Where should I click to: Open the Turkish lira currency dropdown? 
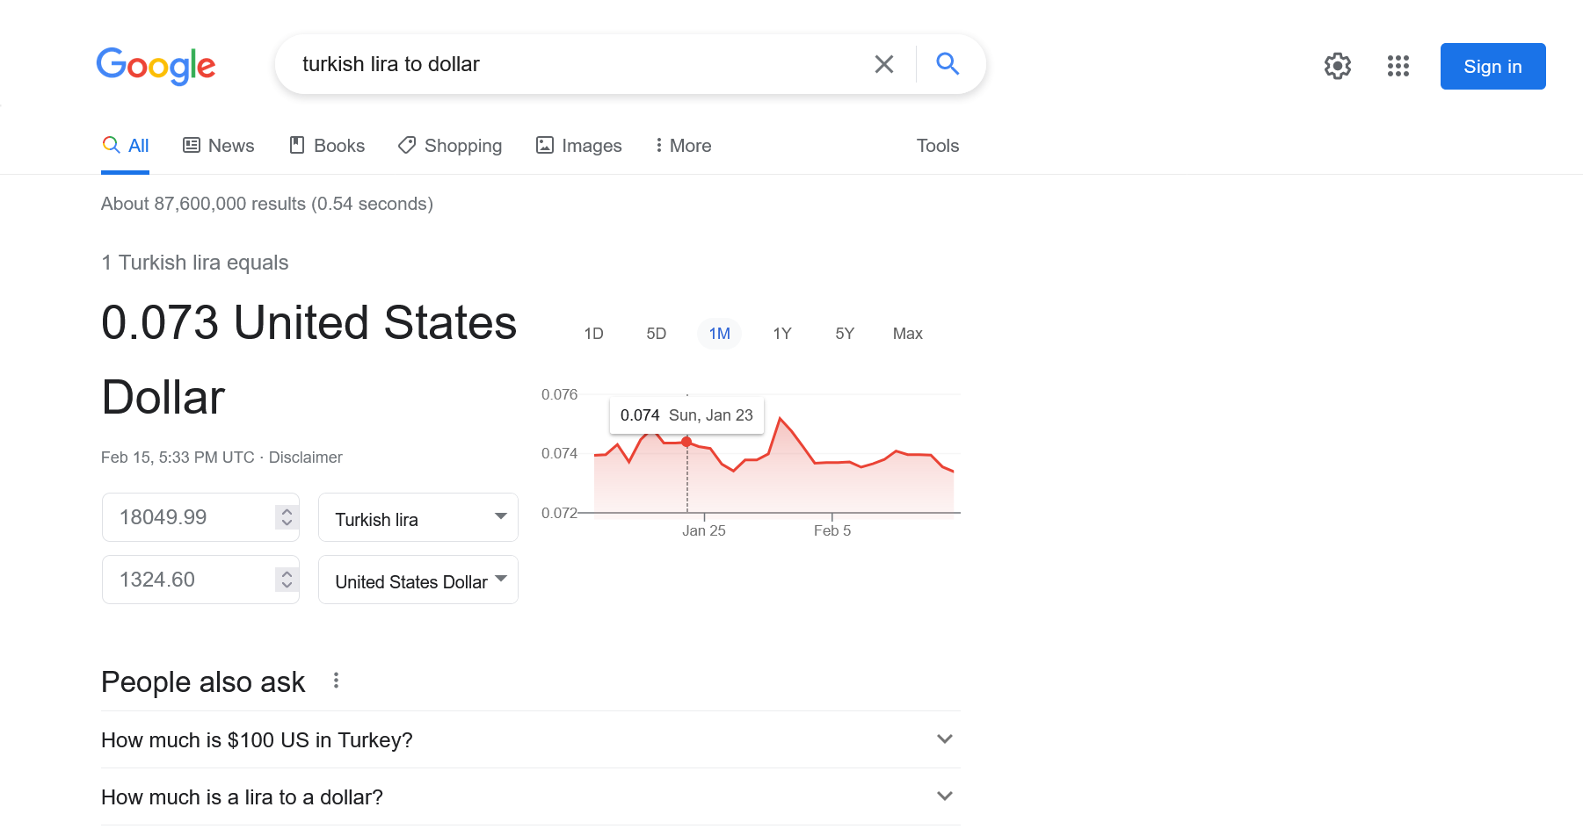coord(418,517)
